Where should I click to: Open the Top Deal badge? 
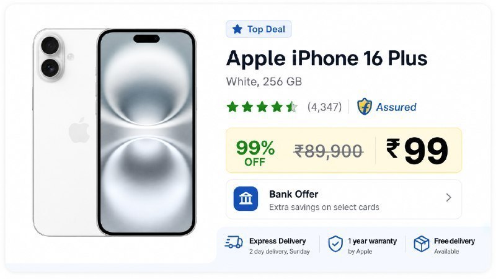pyautogui.click(x=259, y=29)
